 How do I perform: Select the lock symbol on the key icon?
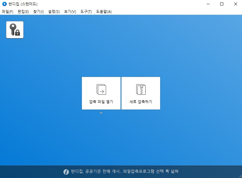17,33
